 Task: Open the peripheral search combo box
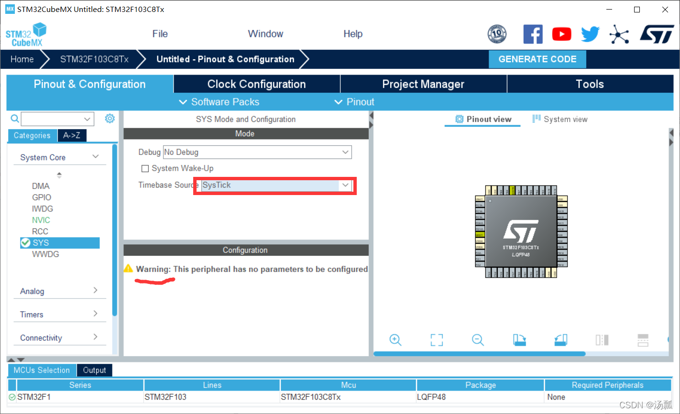coord(57,119)
